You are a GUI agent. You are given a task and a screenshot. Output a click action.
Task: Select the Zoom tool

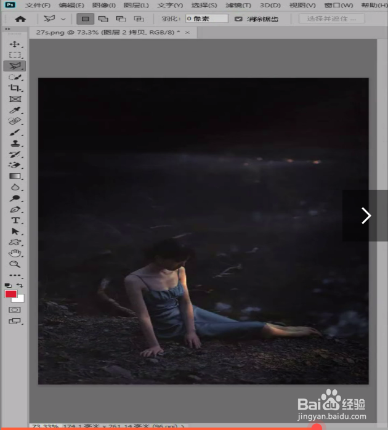click(x=15, y=264)
